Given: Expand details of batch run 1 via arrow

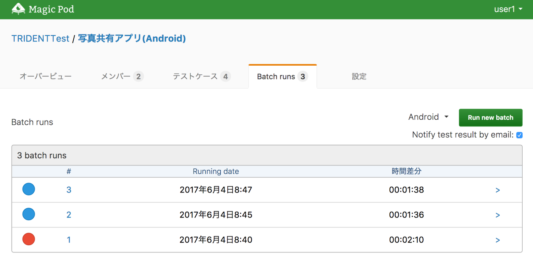Looking at the screenshot, I should pyautogui.click(x=498, y=240).
